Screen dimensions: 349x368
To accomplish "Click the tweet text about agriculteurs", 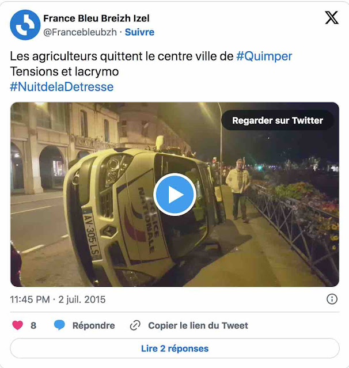I will (x=151, y=71).
